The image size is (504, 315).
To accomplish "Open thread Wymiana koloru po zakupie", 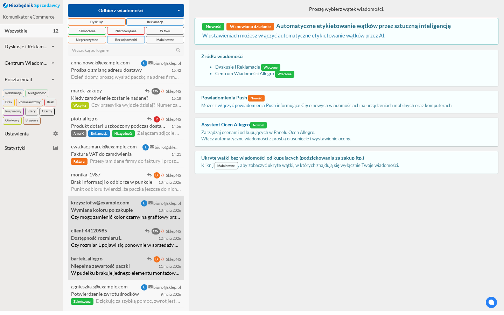I will [126, 210].
